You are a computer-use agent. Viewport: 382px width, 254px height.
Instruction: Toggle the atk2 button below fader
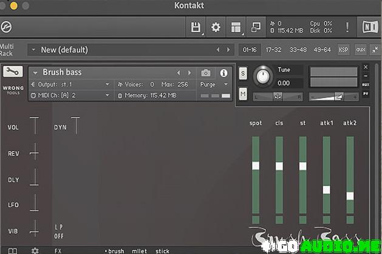coord(350,219)
